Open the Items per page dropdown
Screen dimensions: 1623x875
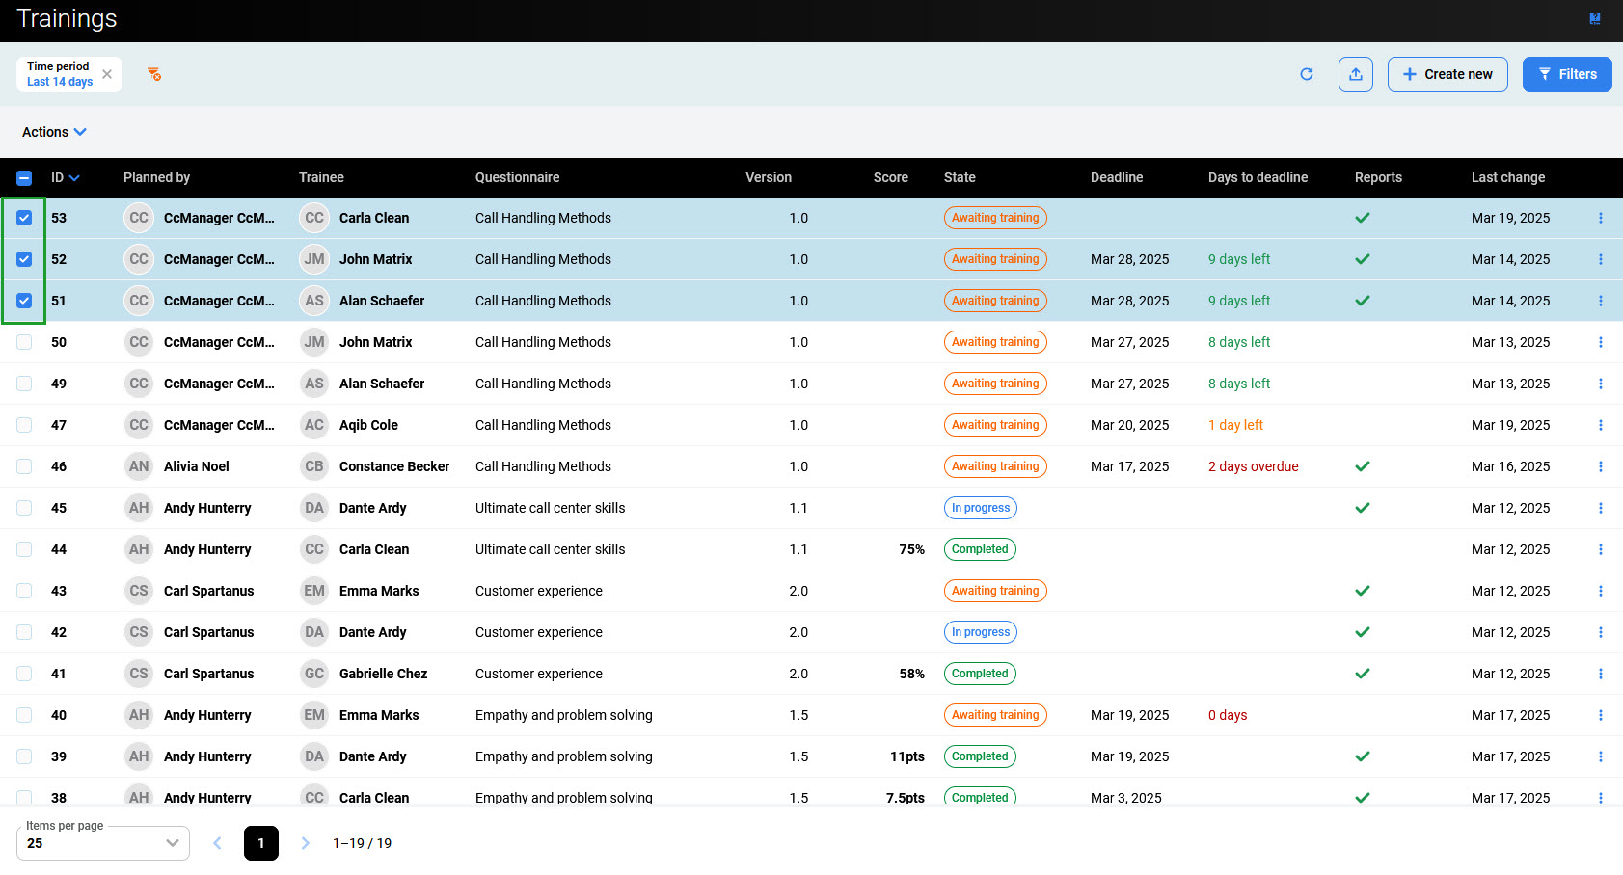(x=102, y=843)
